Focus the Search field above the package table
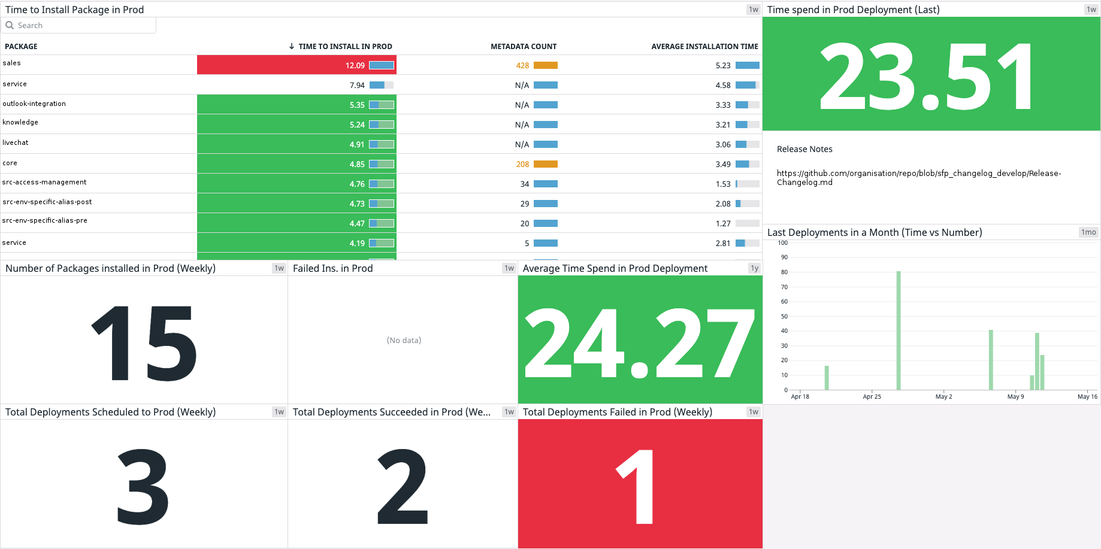1101x549 pixels. pos(84,25)
